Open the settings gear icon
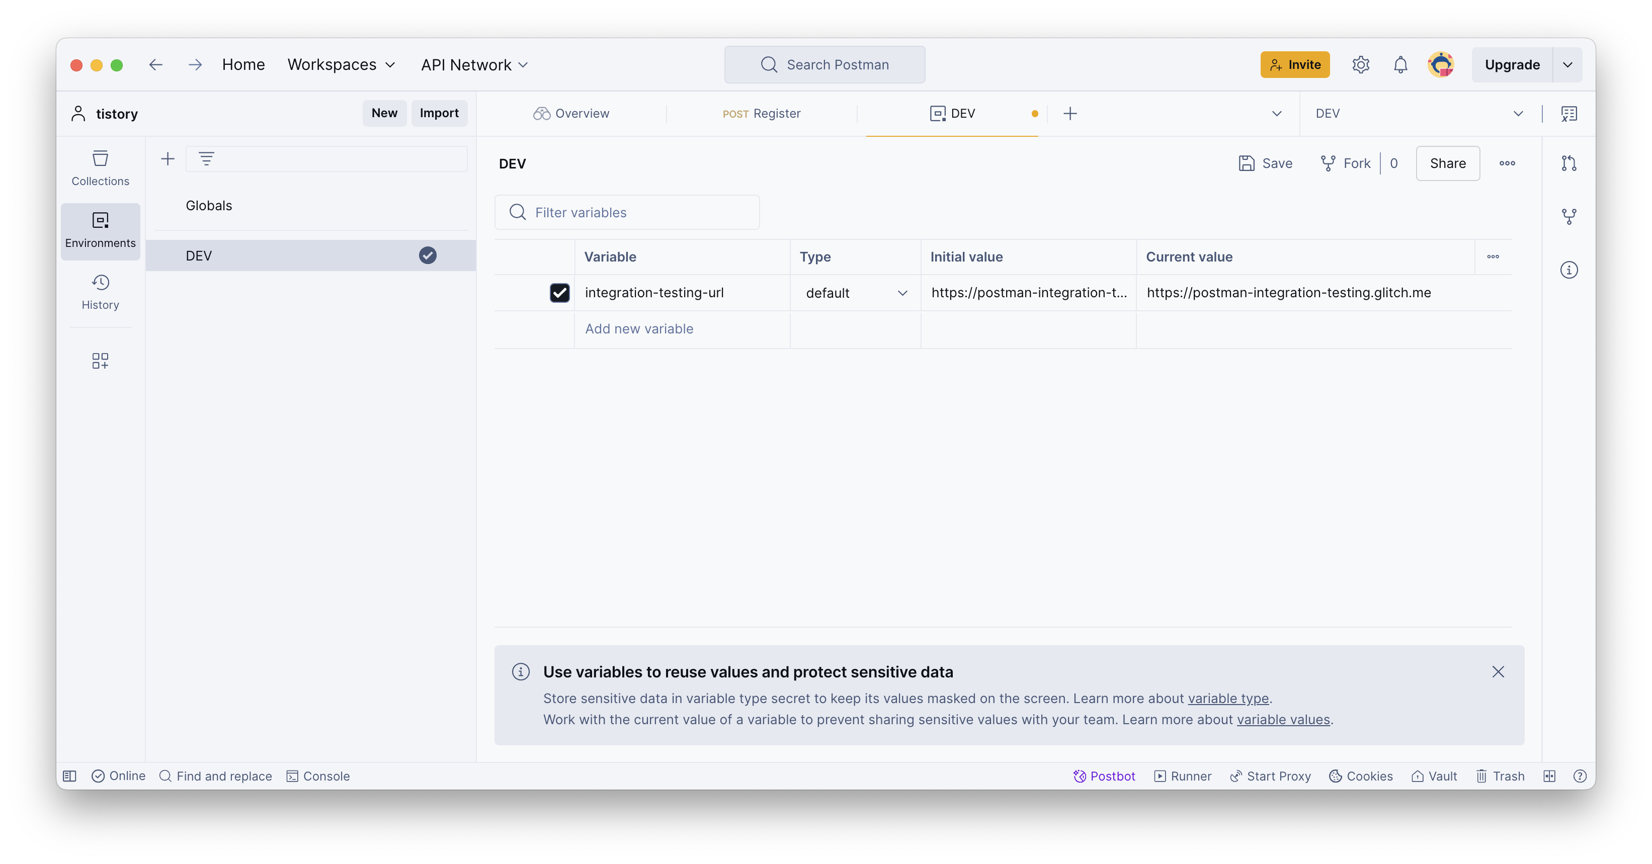The height and width of the screenshot is (864, 1652). pos(1360,65)
